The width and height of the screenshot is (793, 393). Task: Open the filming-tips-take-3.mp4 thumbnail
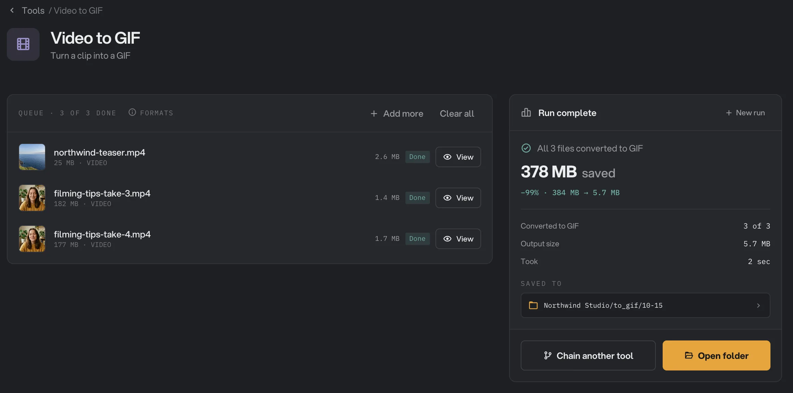pyautogui.click(x=32, y=198)
